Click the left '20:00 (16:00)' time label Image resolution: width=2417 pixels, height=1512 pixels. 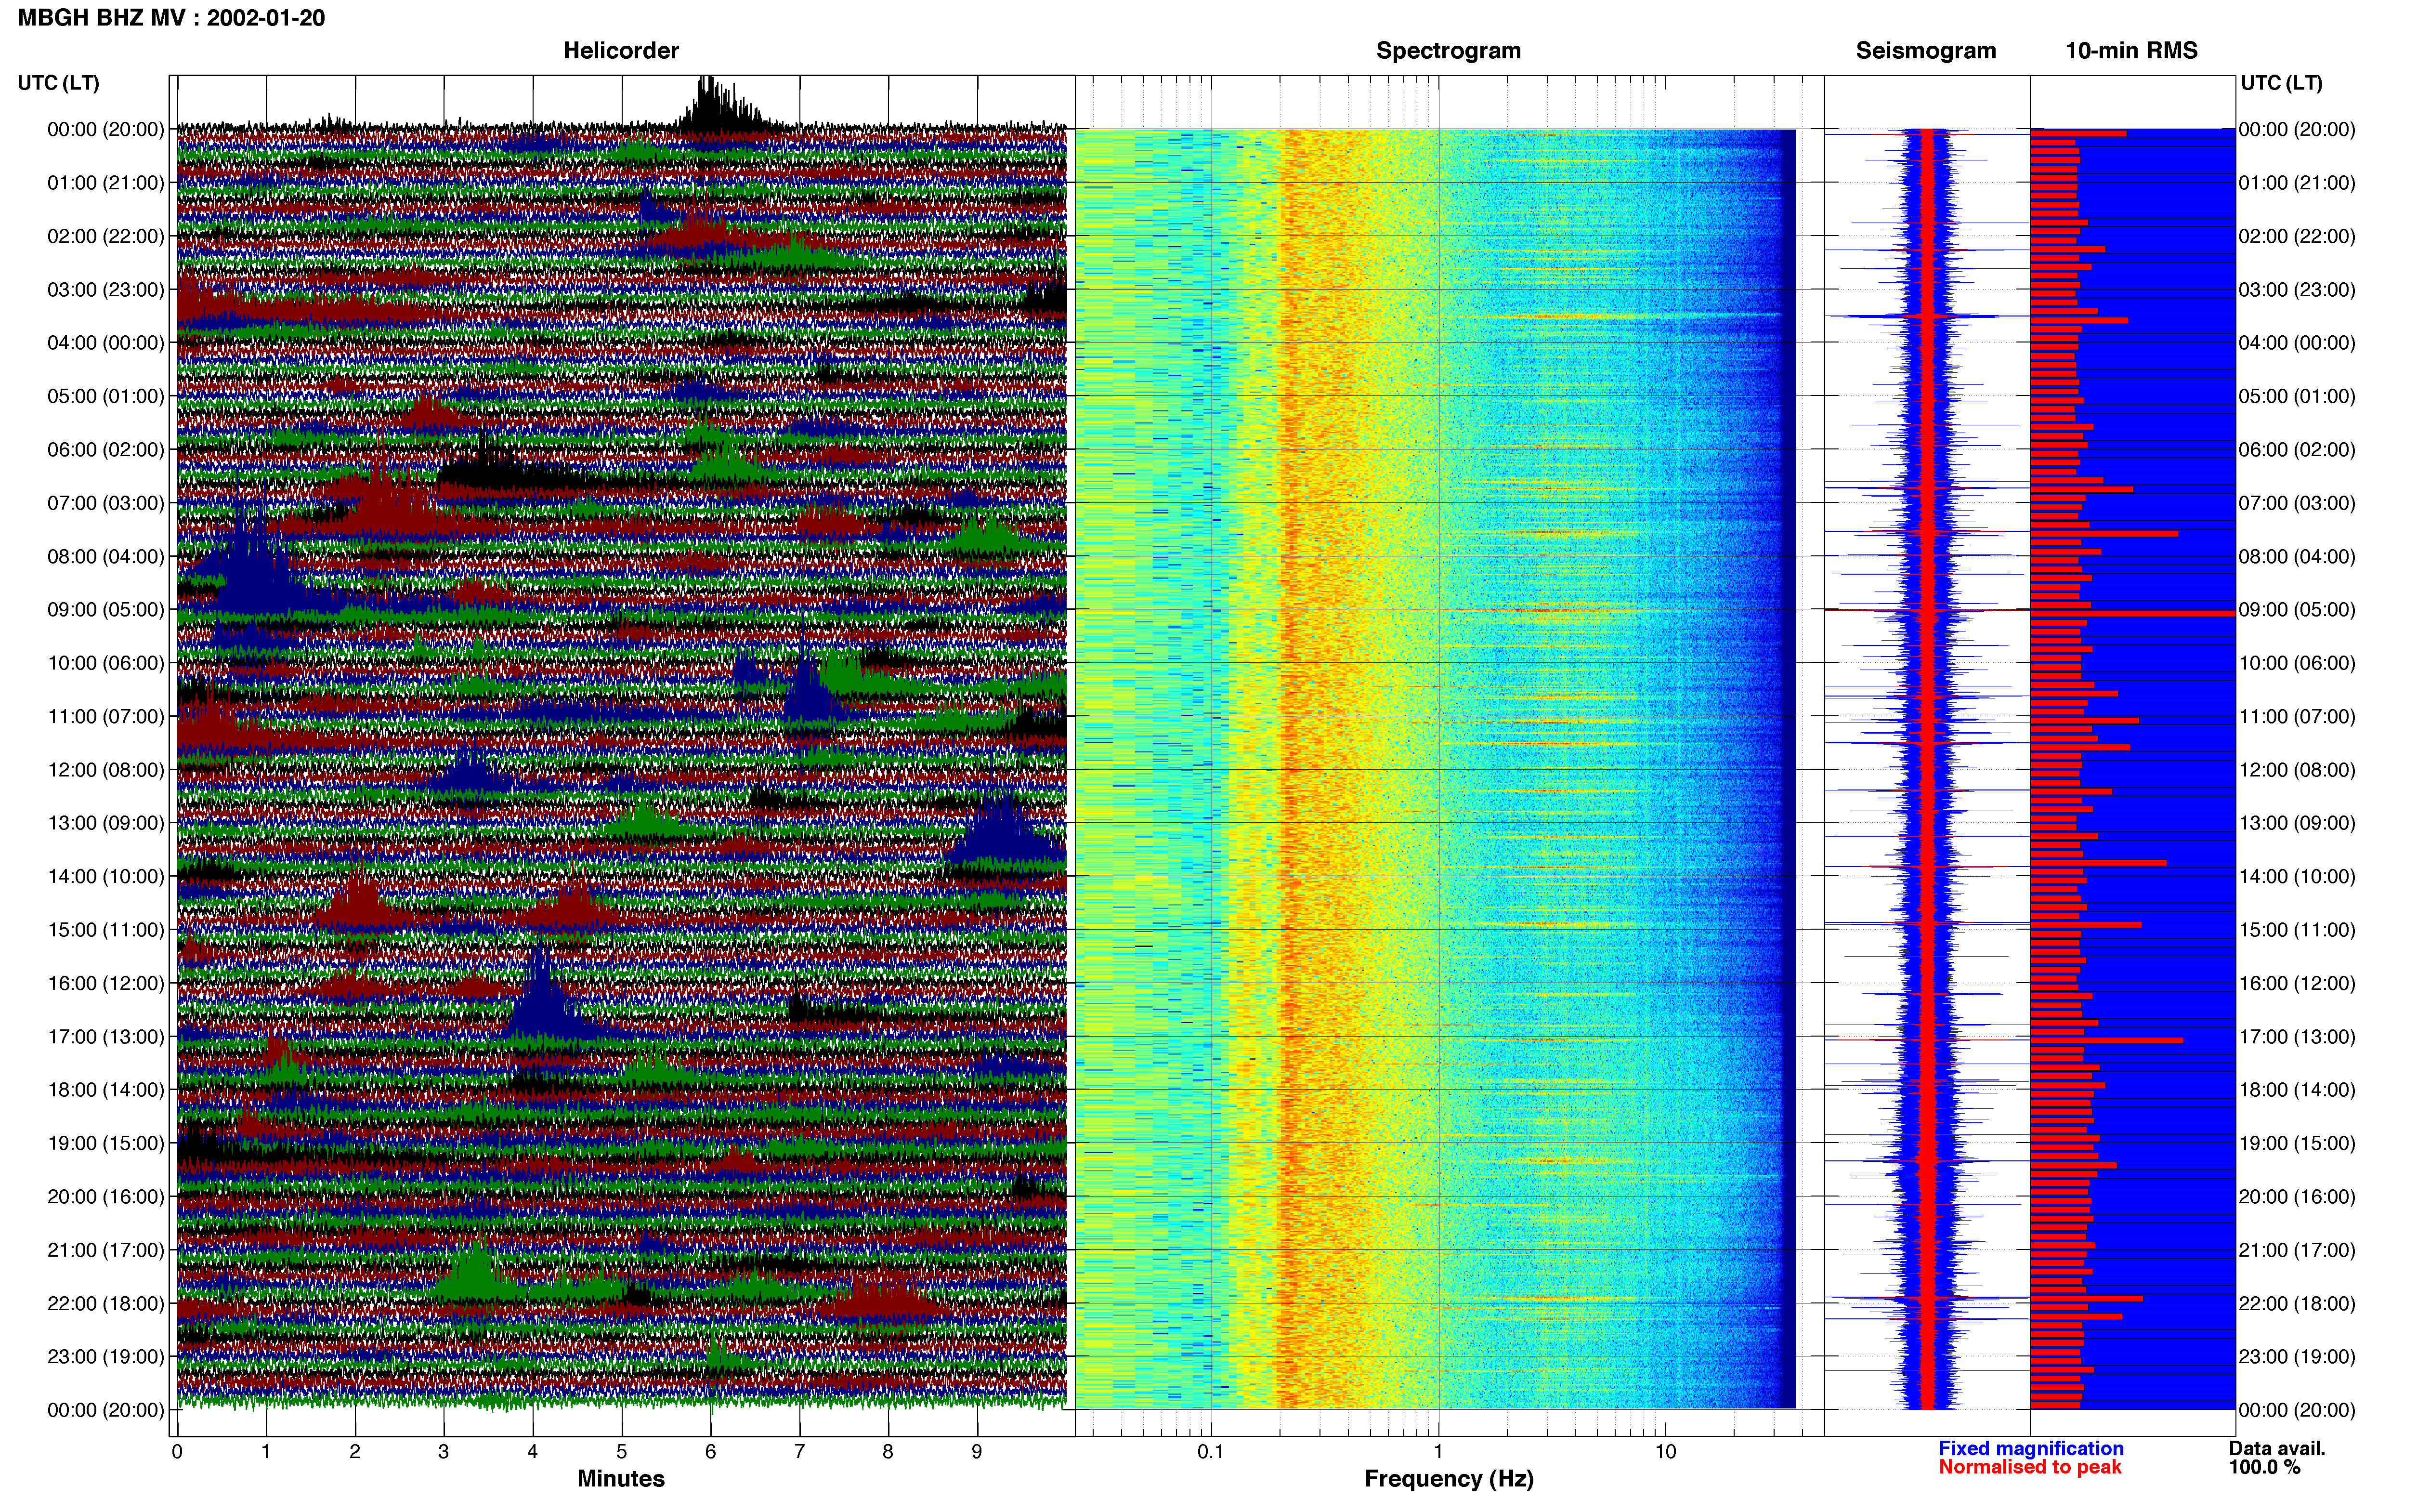click(106, 1196)
